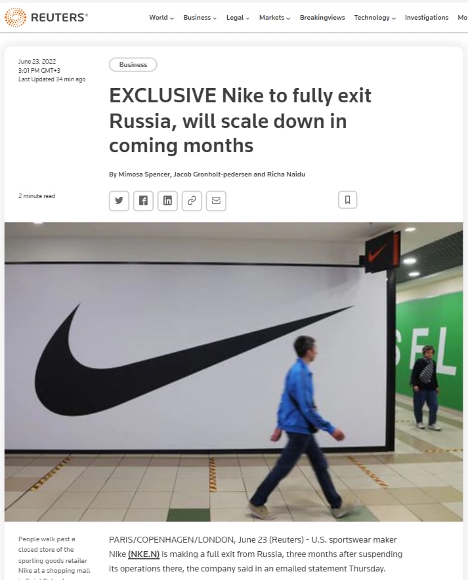Go to Breakingviews section
The image size is (468, 580).
coord(322,17)
